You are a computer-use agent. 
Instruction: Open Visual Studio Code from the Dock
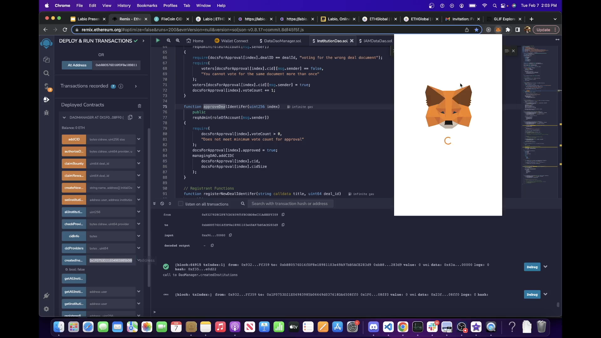click(x=388, y=327)
